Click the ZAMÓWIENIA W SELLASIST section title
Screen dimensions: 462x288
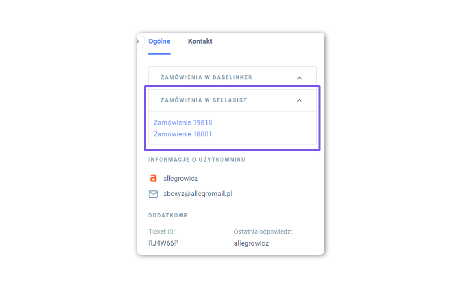(x=204, y=100)
